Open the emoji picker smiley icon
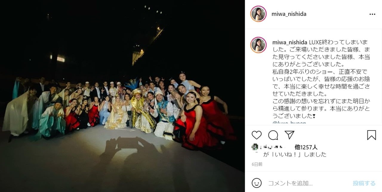Screen dimensions: 382x192 click(257, 183)
